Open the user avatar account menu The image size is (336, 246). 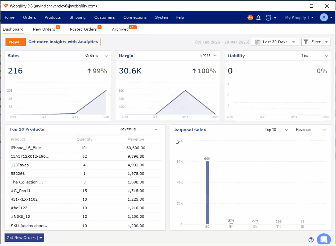coord(324,18)
